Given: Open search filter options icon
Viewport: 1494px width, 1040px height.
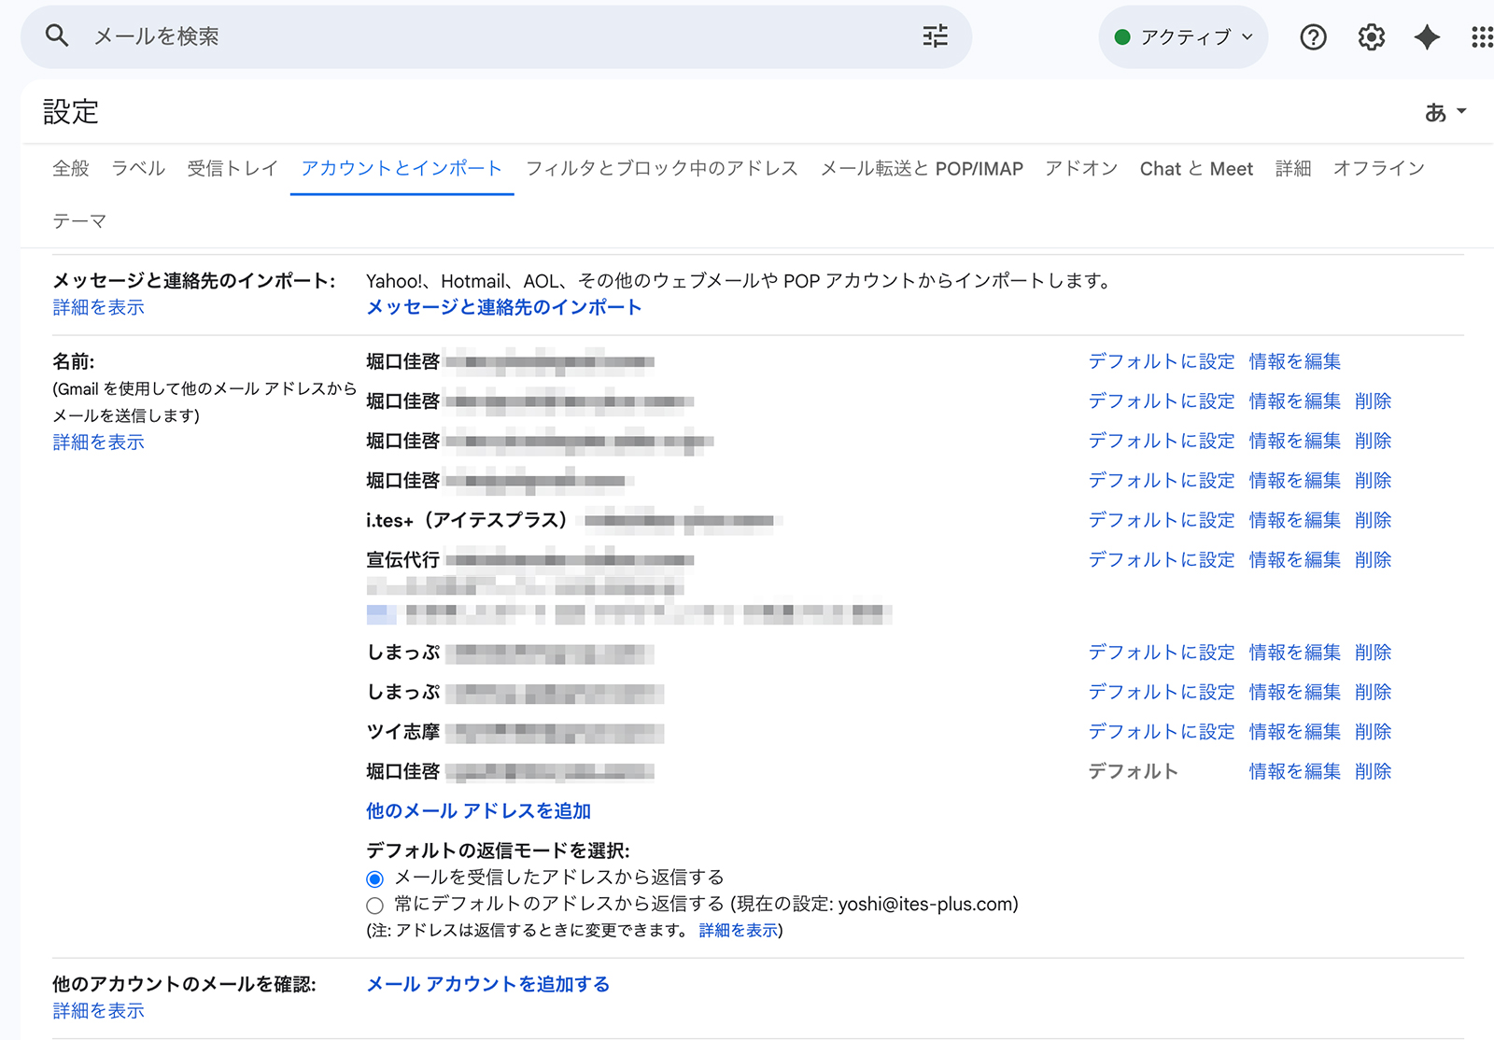Looking at the screenshot, I should [935, 36].
